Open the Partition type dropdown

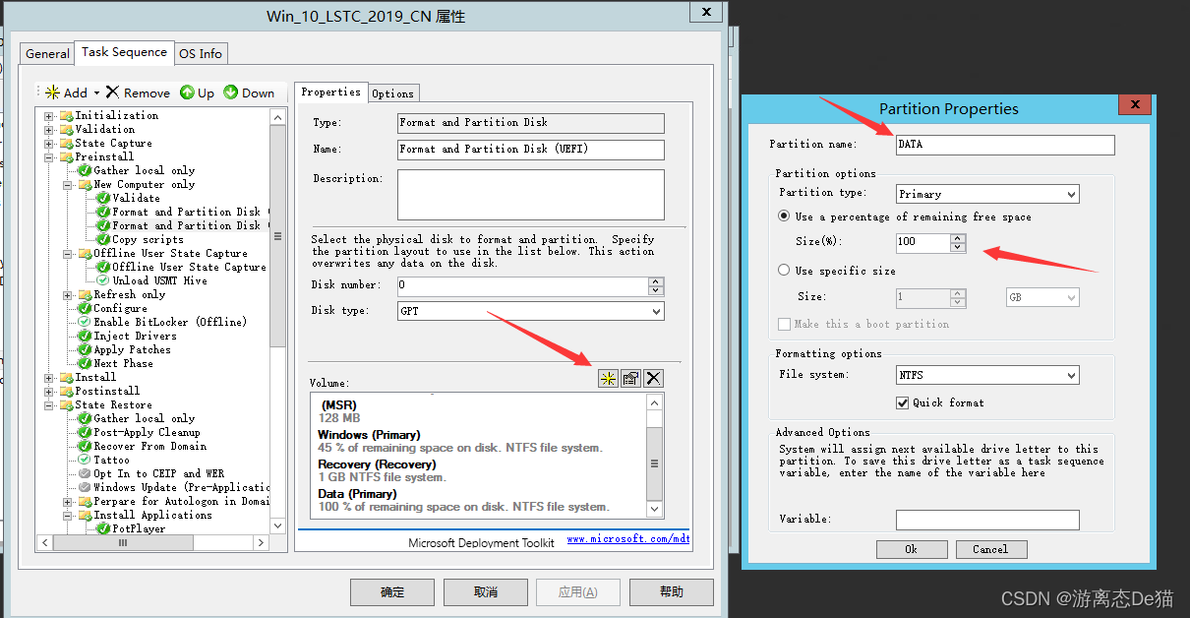click(x=1069, y=194)
